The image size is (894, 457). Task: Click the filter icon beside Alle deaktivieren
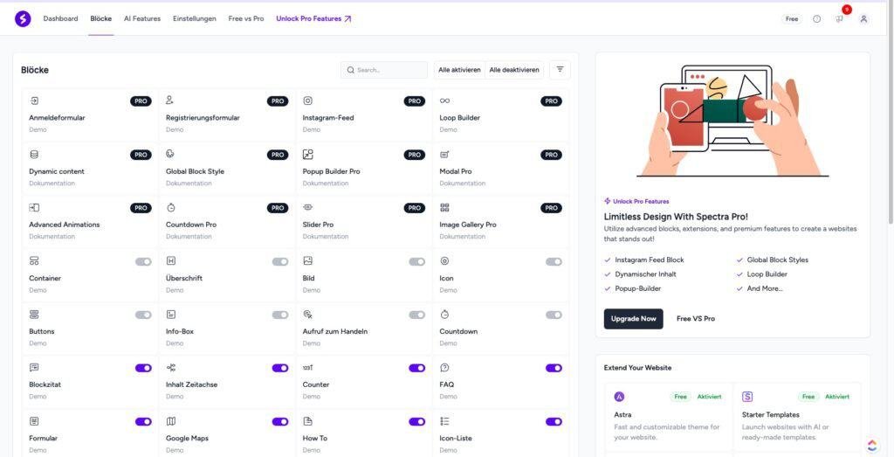560,70
